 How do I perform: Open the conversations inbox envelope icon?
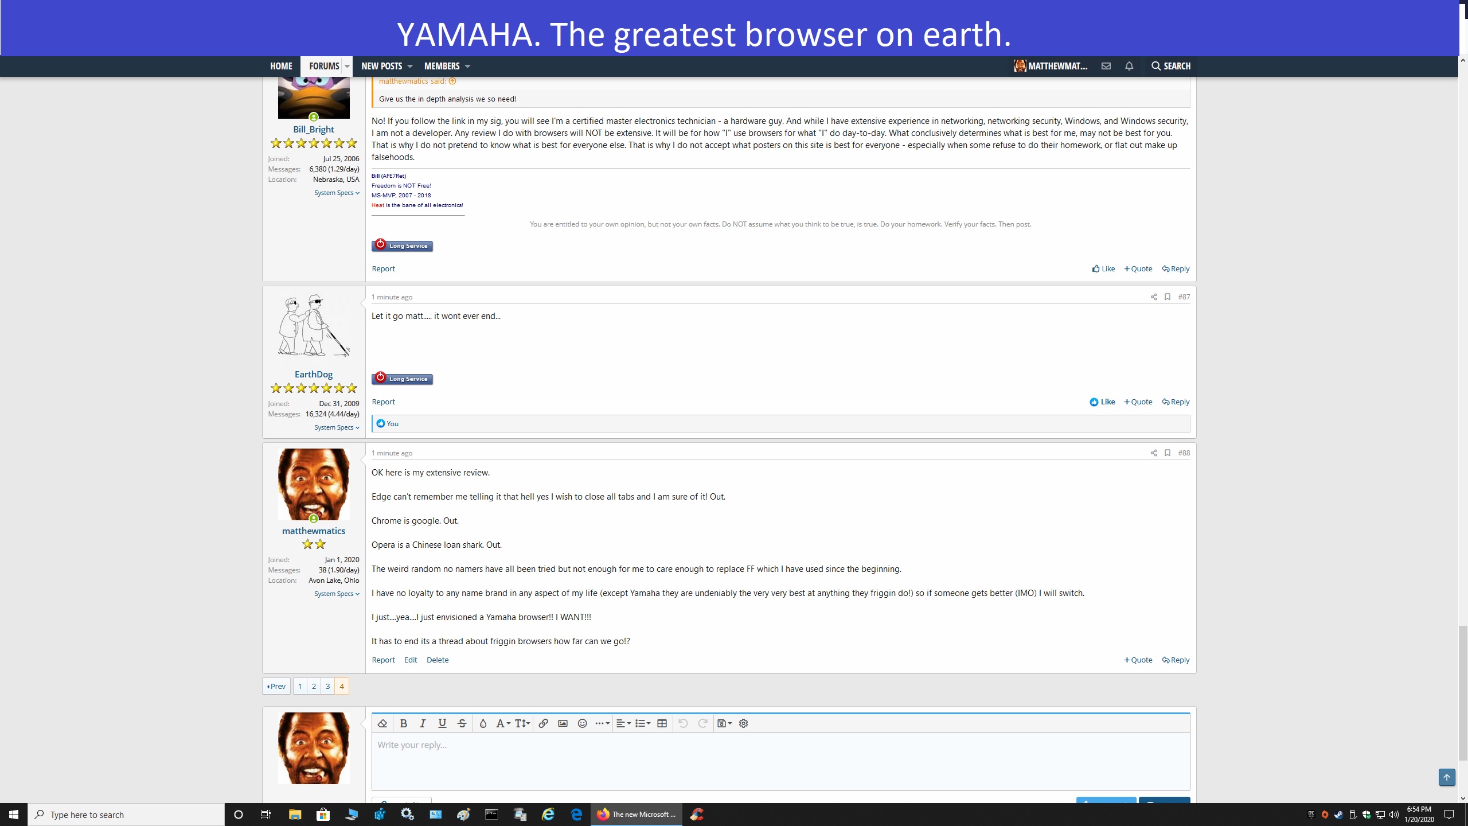(x=1106, y=66)
